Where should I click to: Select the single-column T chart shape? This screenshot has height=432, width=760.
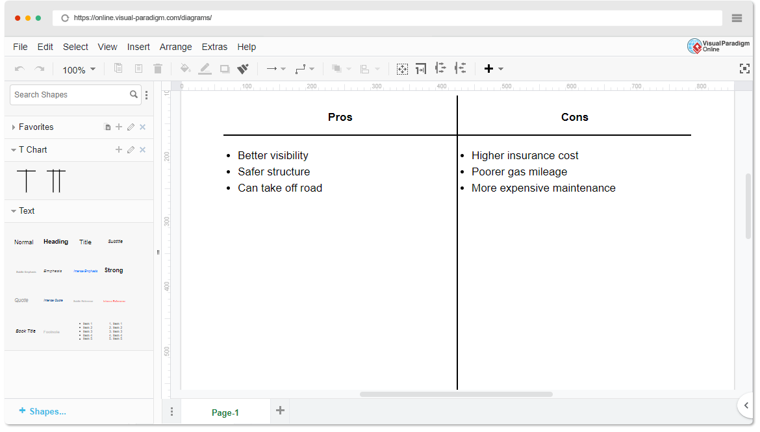point(26,181)
